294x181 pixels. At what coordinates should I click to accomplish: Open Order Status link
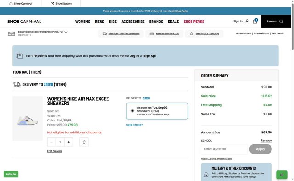[x=243, y=33]
